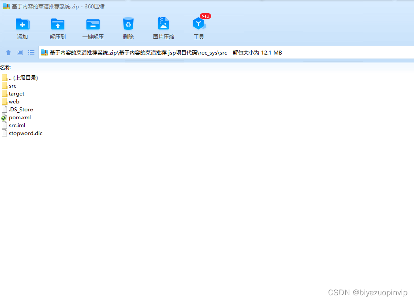Select the src.iml file
The image size is (414, 301).
coord(14,125)
